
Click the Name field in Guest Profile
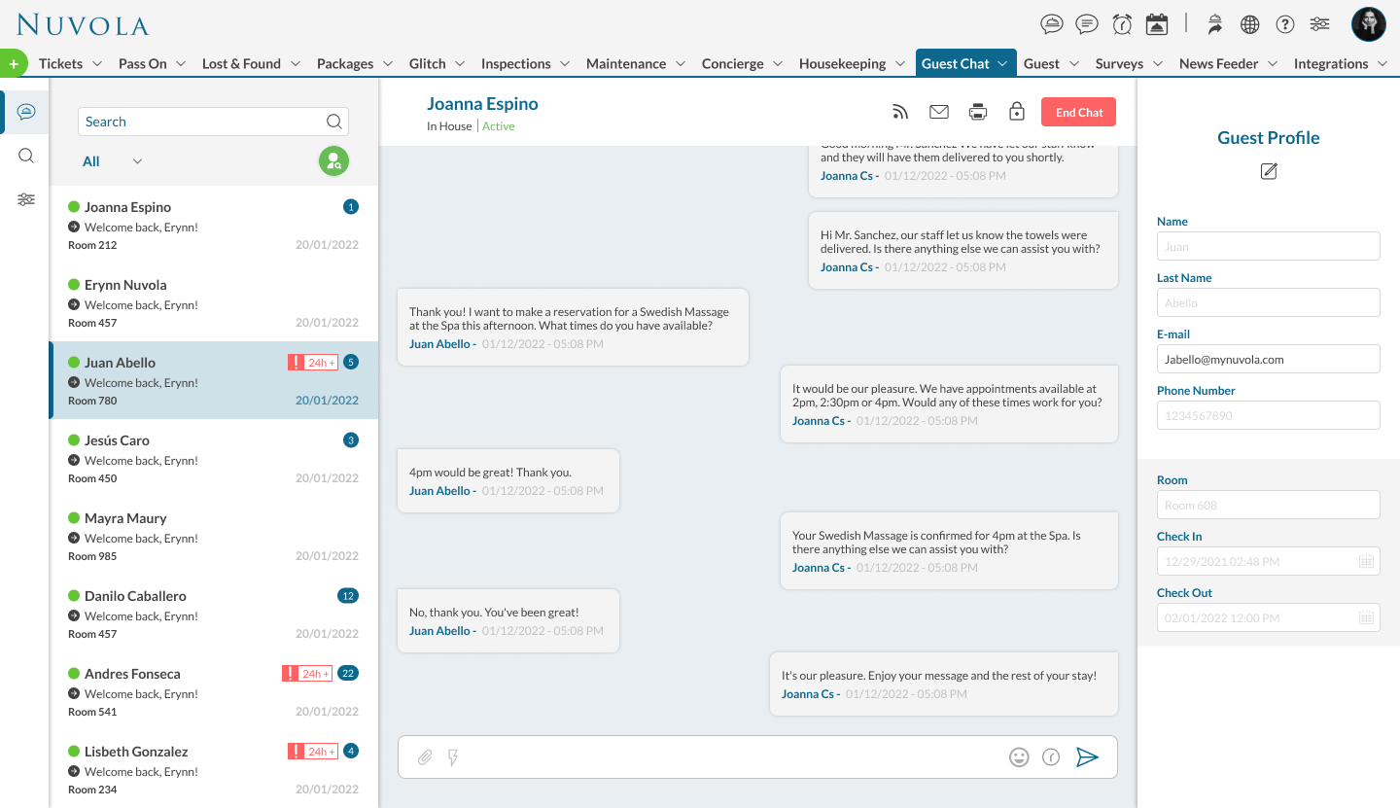tap(1269, 246)
